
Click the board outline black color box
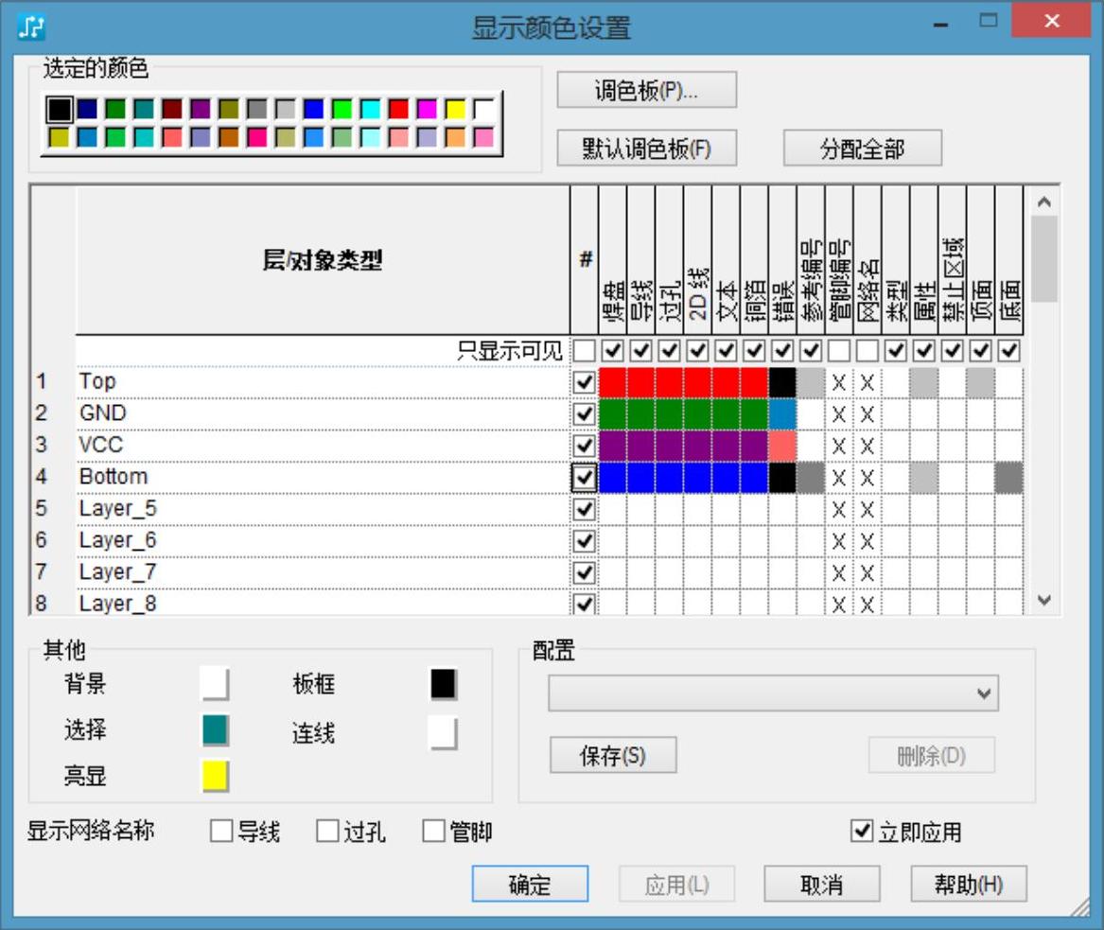(x=444, y=683)
